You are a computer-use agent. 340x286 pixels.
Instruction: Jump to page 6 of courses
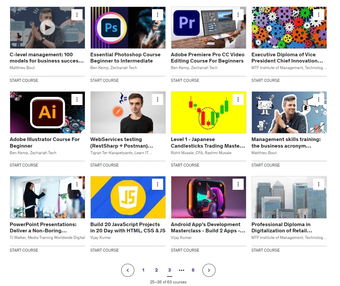(x=193, y=270)
